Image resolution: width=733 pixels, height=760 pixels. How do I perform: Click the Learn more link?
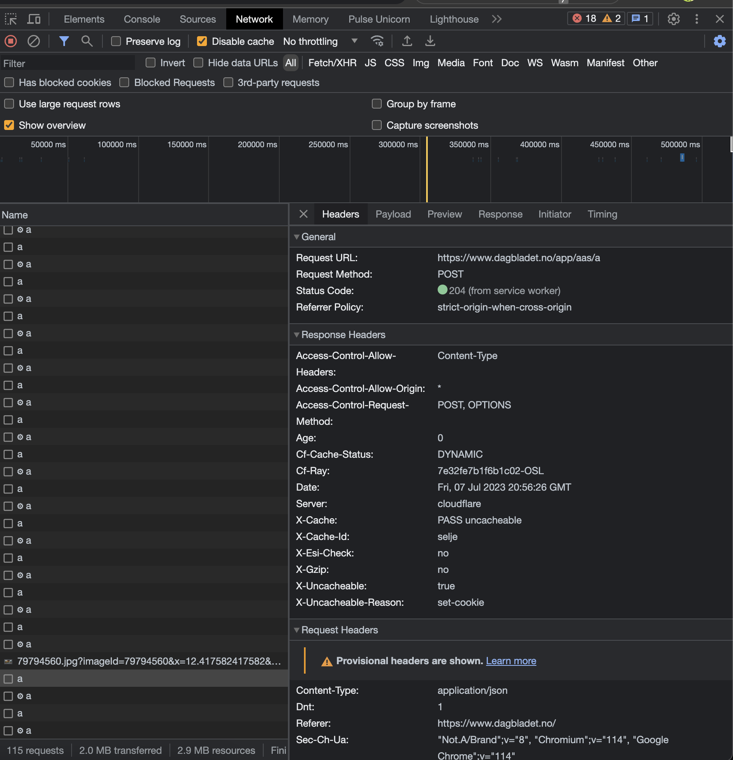coord(511,660)
